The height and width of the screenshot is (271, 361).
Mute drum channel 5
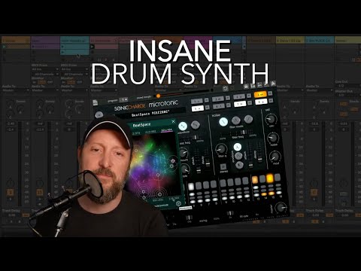coord(207,108)
